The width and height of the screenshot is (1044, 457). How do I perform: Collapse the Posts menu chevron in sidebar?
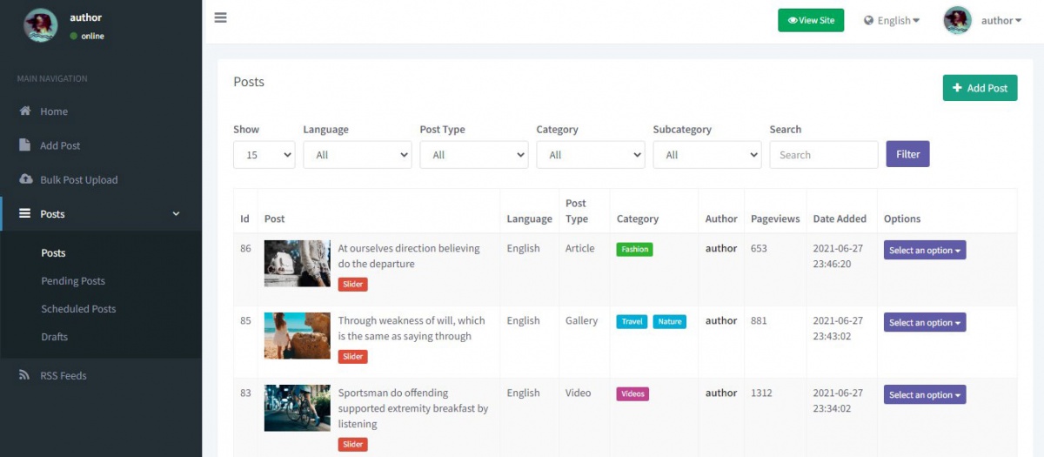[177, 214]
